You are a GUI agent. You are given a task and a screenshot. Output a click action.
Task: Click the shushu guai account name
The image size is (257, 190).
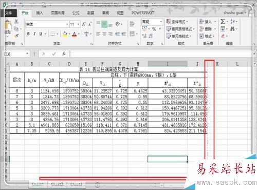pos(233,13)
